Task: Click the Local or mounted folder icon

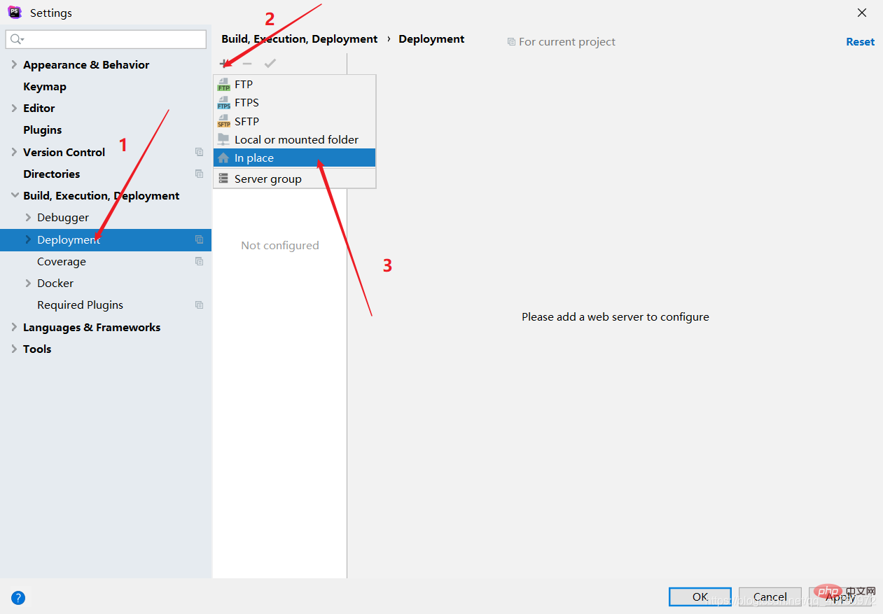Action: tap(223, 139)
